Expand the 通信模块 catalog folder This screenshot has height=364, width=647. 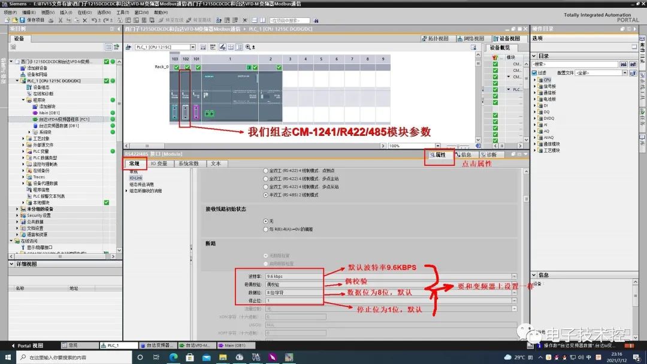pyautogui.click(x=535, y=144)
